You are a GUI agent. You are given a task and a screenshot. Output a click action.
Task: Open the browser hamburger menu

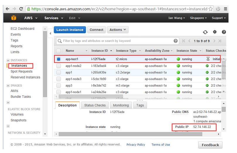pyautogui.click(x=226, y=9)
